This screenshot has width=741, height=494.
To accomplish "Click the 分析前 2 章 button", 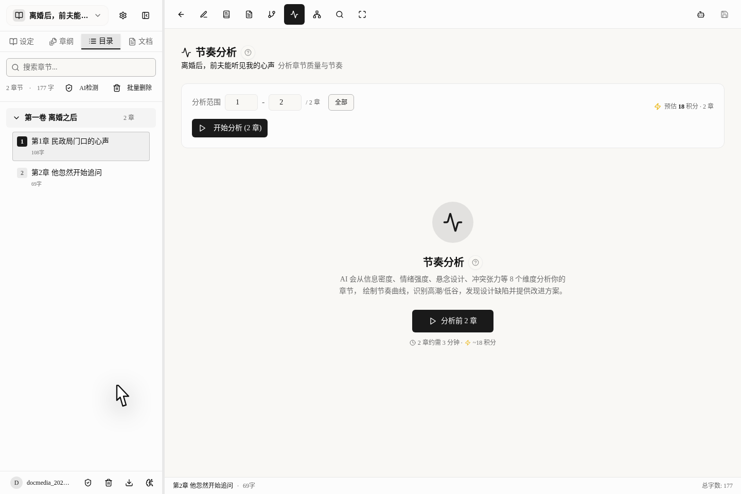I will 453,321.
